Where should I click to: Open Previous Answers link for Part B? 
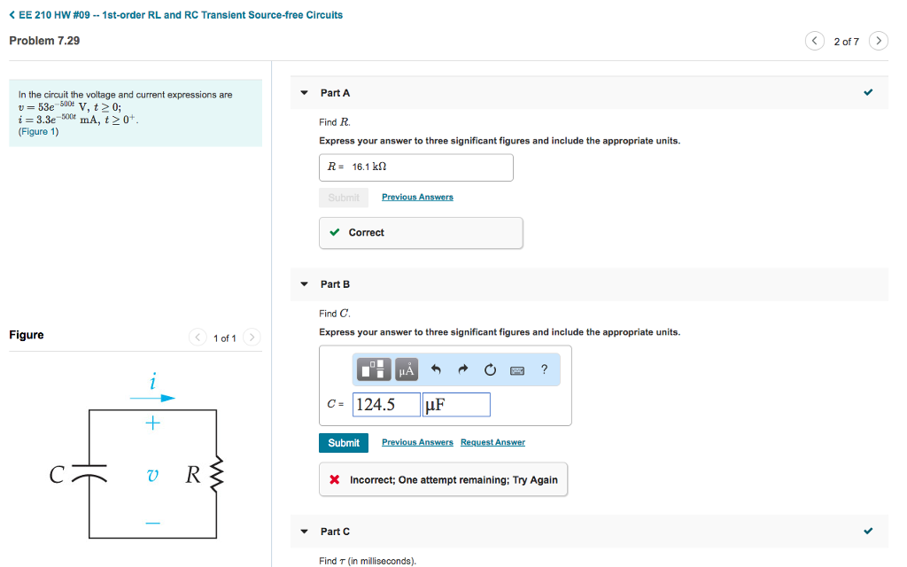pos(417,442)
